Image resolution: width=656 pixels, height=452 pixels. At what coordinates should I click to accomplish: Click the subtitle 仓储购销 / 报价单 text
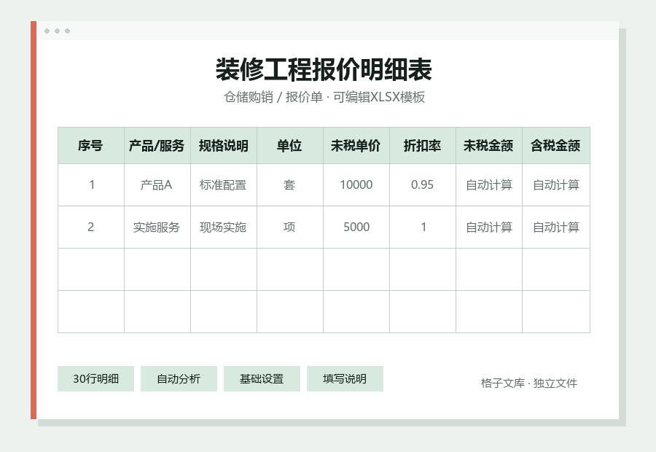(273, 97)
